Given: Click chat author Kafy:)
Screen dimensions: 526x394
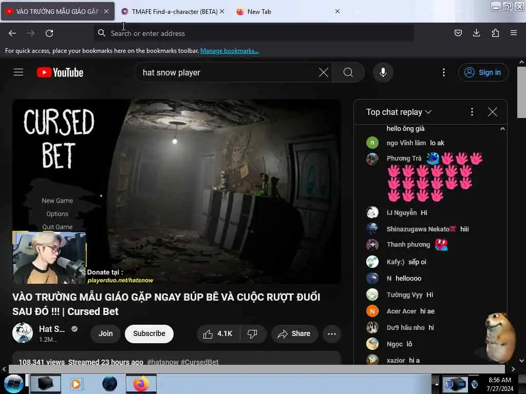Looking at the screenshot, I should click(396, 262).
